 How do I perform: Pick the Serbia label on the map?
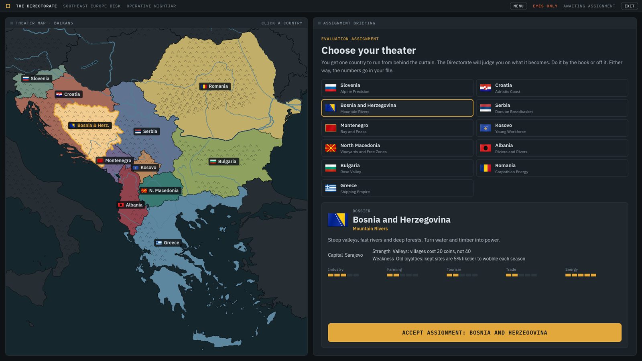(x=146, y=132)
